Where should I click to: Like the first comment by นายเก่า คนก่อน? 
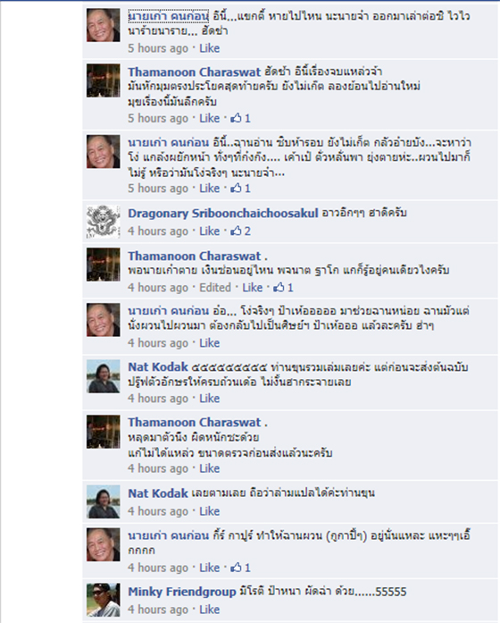tap(209, 48)
